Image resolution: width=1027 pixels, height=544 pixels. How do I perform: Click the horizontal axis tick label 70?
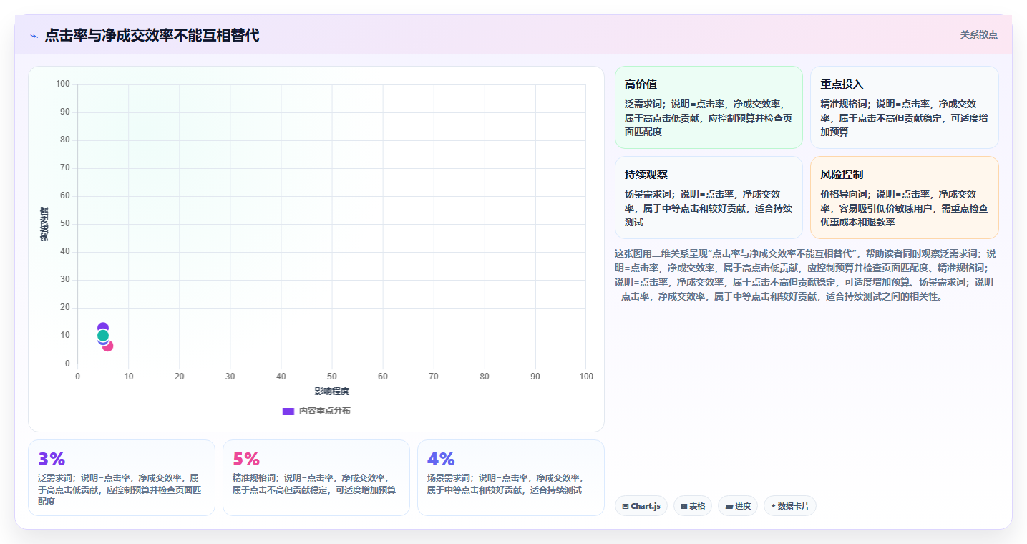[434, 377]
